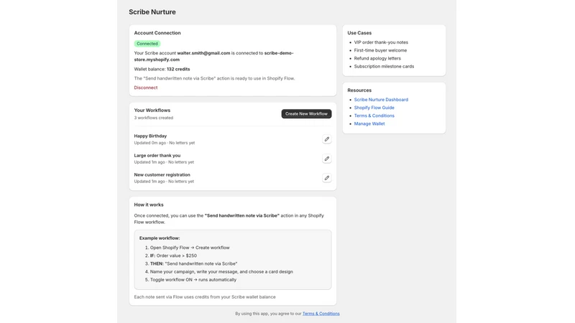The image size is (575, 323).
Task: Open the Shopify Flow Guide link
Action: (374, 108)
